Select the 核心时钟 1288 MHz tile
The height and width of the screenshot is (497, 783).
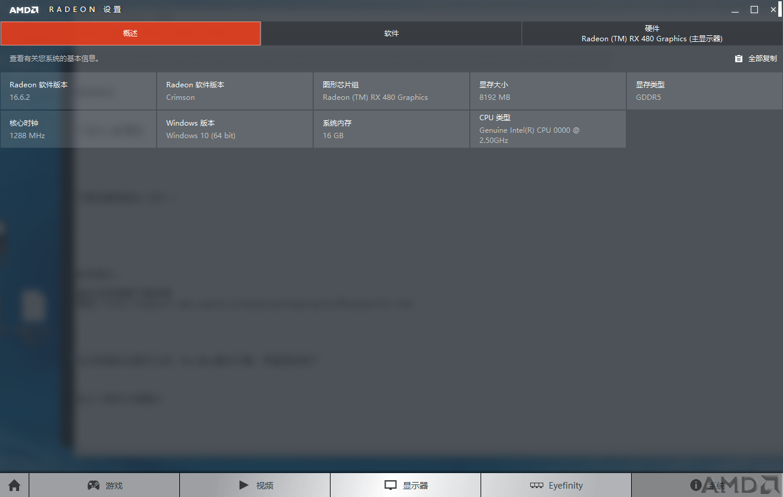click(x=78, y=129)
